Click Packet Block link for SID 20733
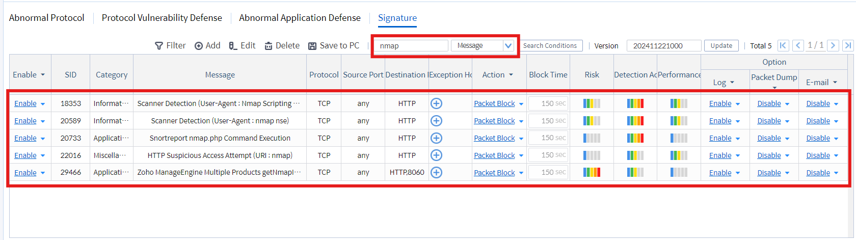 tap(495, 138)
